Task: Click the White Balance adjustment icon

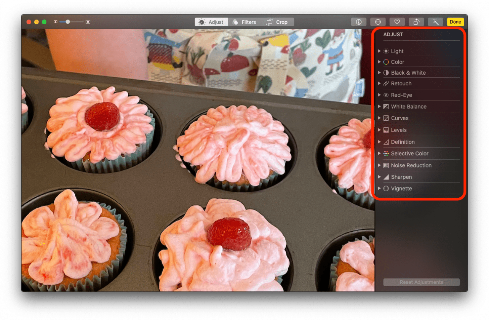Action: click(x=386, y=106)
